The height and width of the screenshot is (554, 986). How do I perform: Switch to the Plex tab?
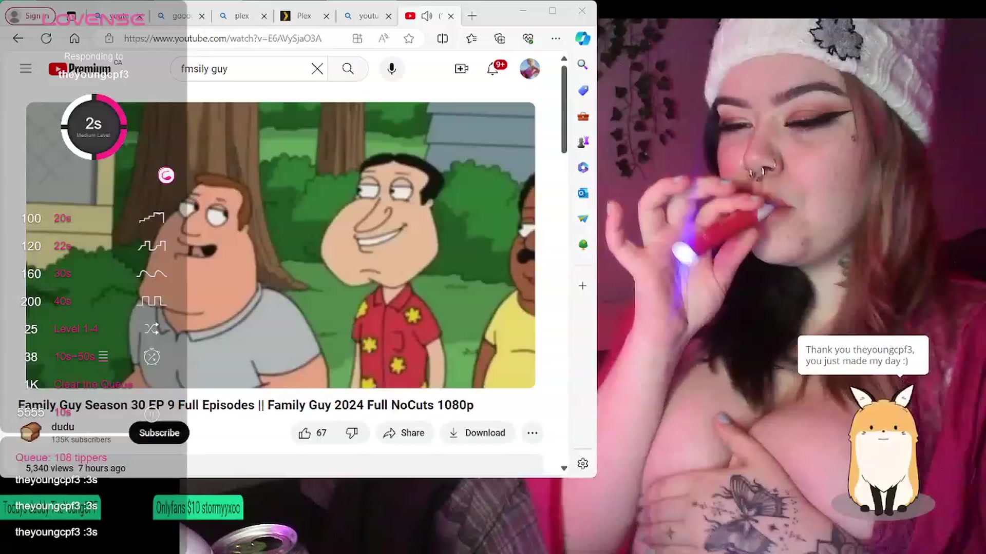click(x=304, y=16)
